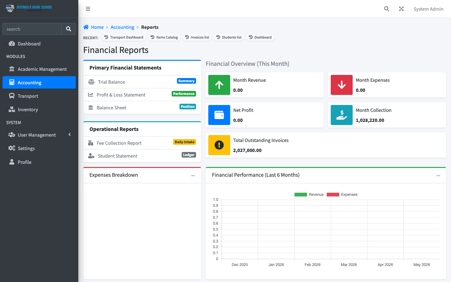The height and width of the screenshot is (282, 451).
Task: Expand the User Management submenu chevron
Action: (70, 134)
